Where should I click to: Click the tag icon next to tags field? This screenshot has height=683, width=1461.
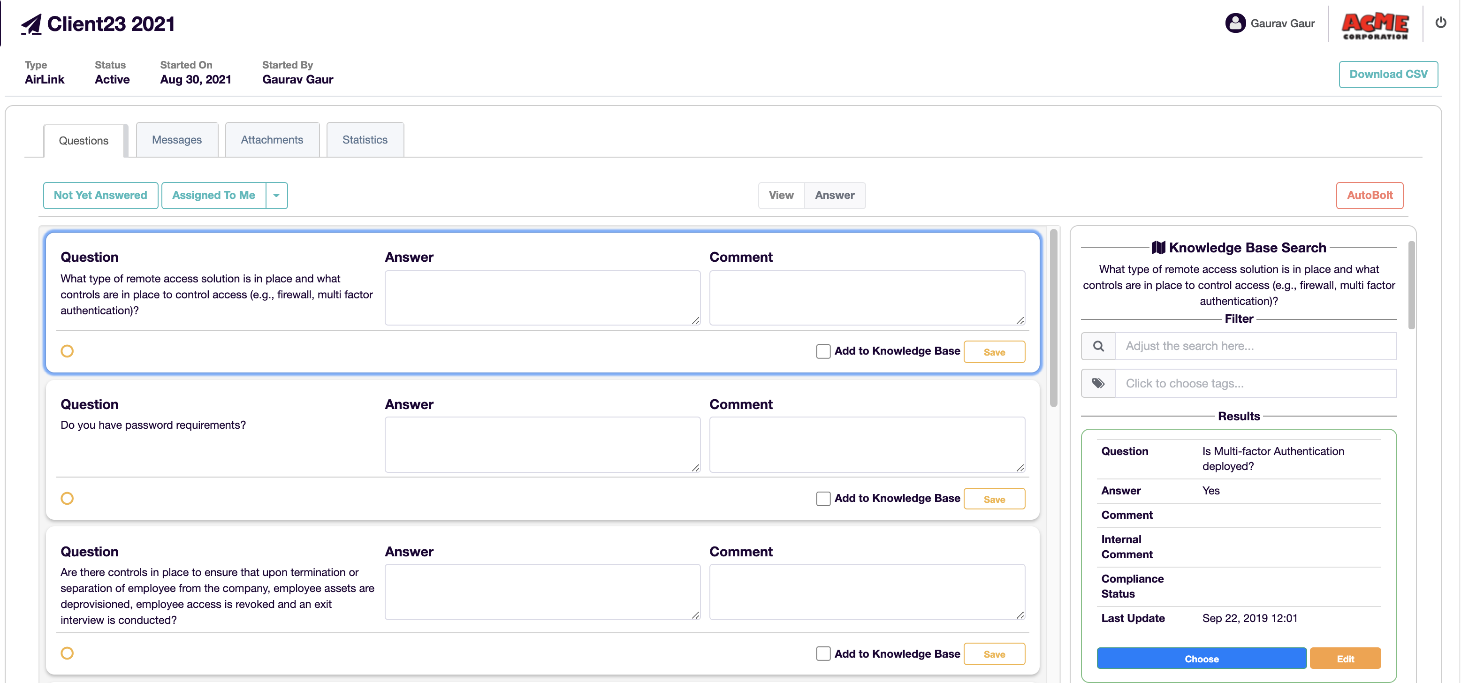(1098, 383)
